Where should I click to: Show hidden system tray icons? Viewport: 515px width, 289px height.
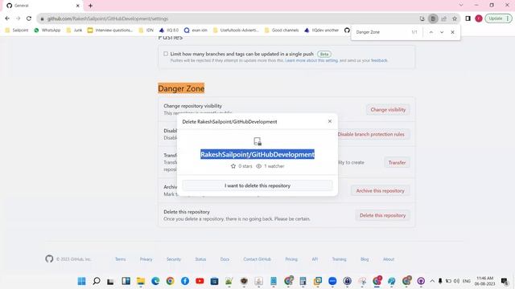pos(432,281)
